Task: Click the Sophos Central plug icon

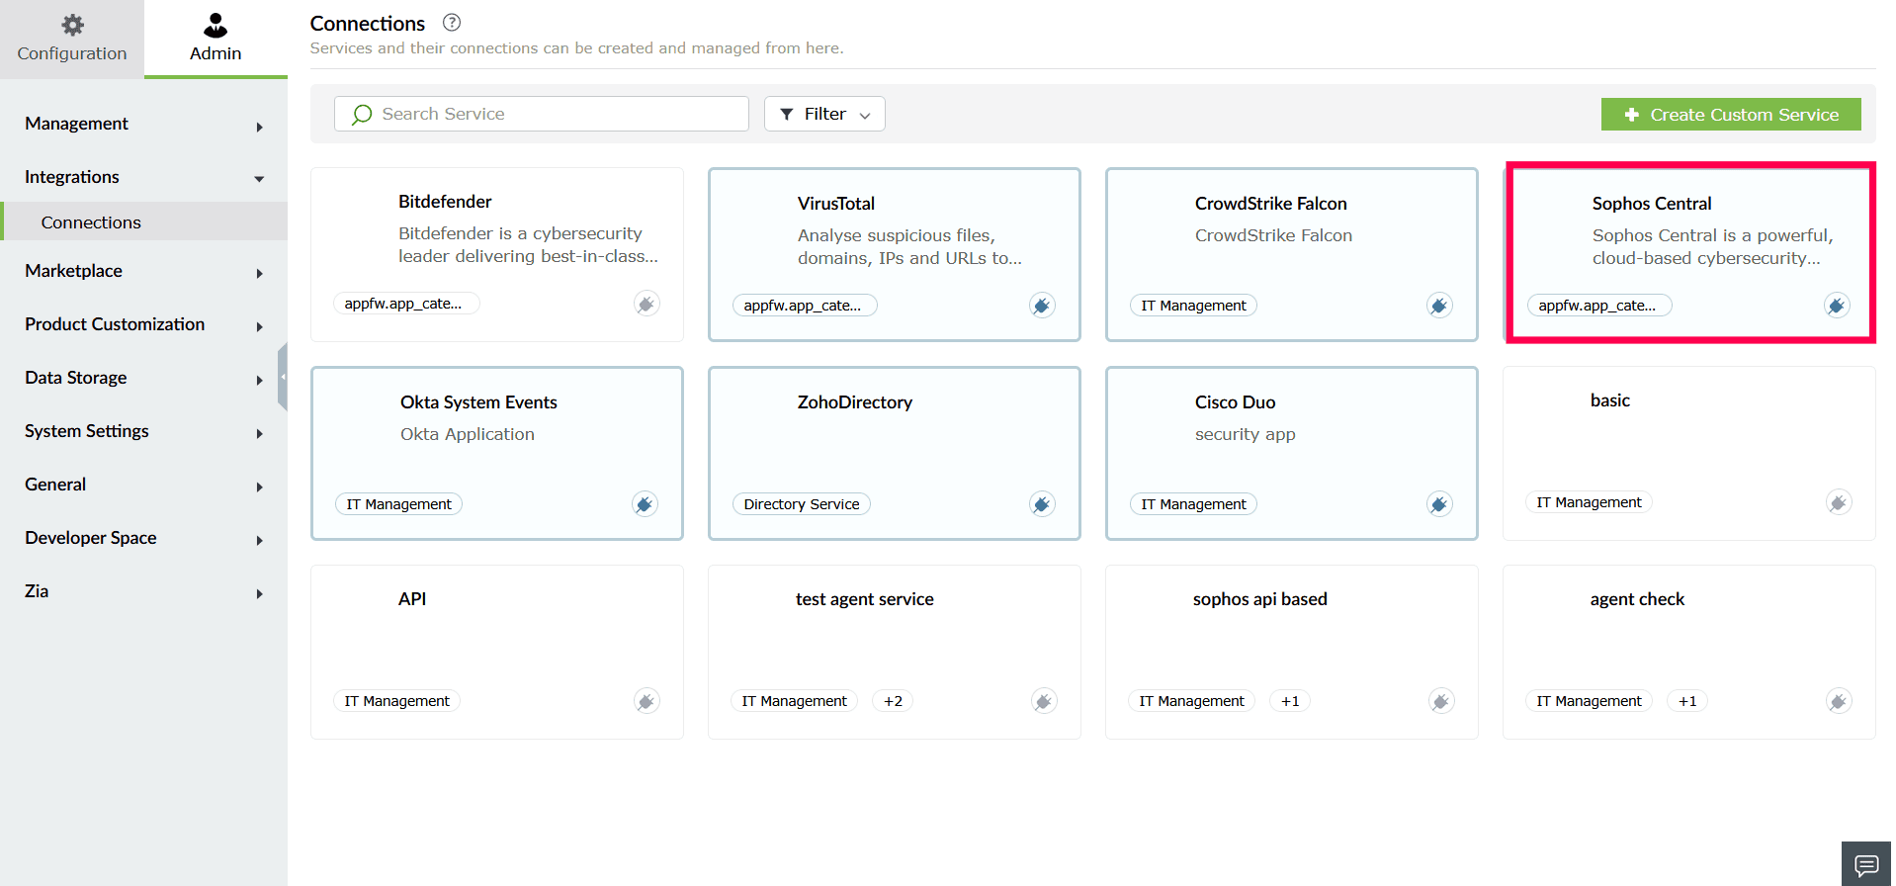Action: coord(1837,306)
